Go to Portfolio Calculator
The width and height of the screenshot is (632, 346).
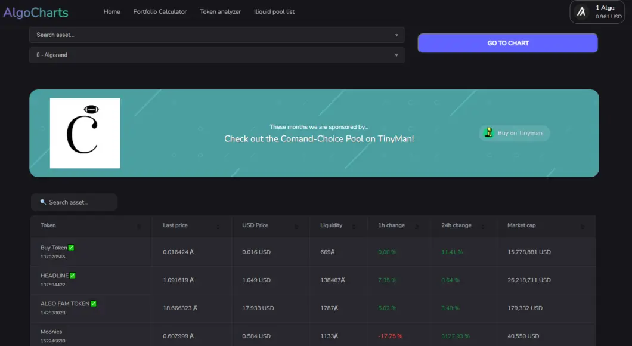coord(160,12)
